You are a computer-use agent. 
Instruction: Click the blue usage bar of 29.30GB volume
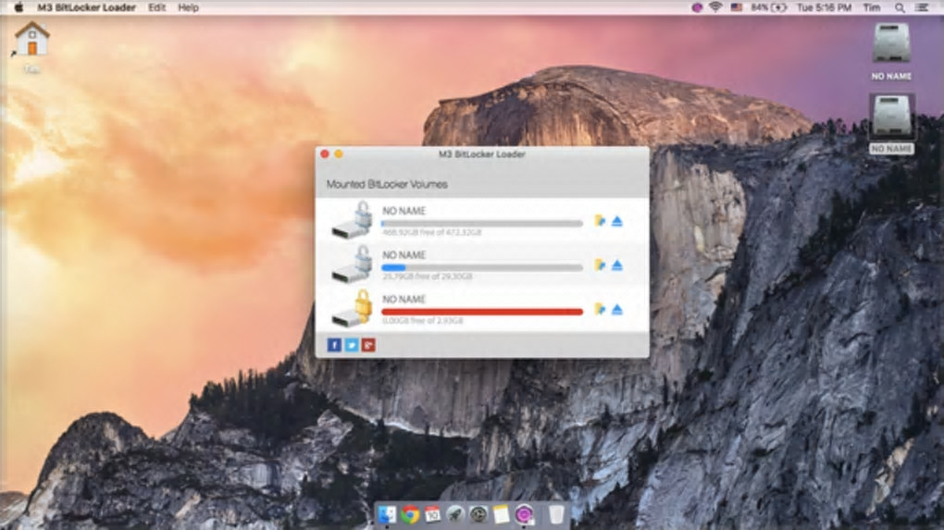[481, 267]
